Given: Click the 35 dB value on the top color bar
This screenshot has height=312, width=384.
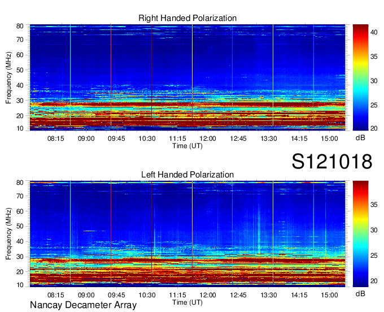Looking at the screenshot, I should pos(374,57).
